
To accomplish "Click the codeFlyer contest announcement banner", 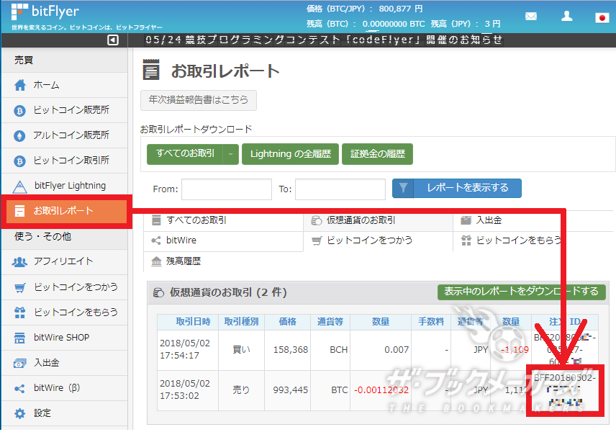I will pos(324,40).
